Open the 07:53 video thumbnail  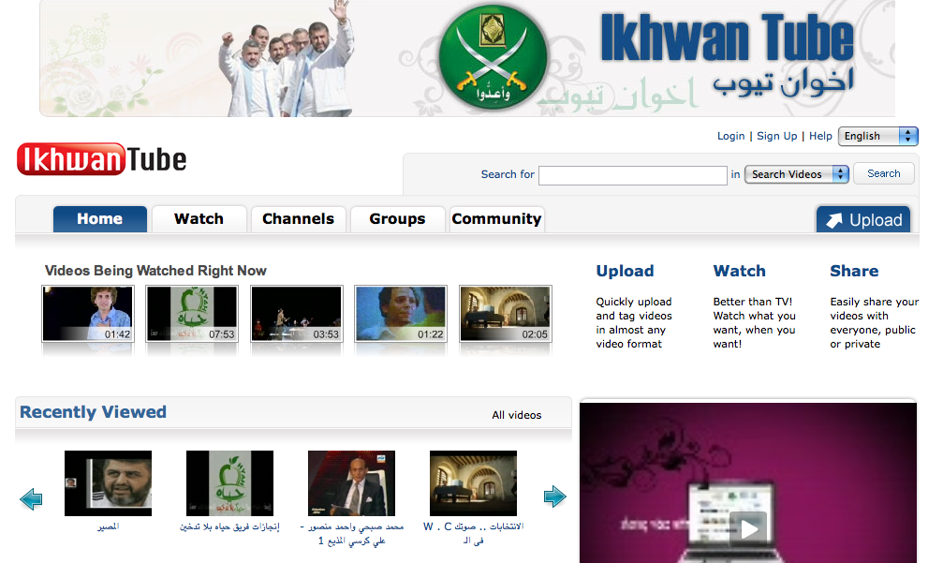click(x=192, y=314)
